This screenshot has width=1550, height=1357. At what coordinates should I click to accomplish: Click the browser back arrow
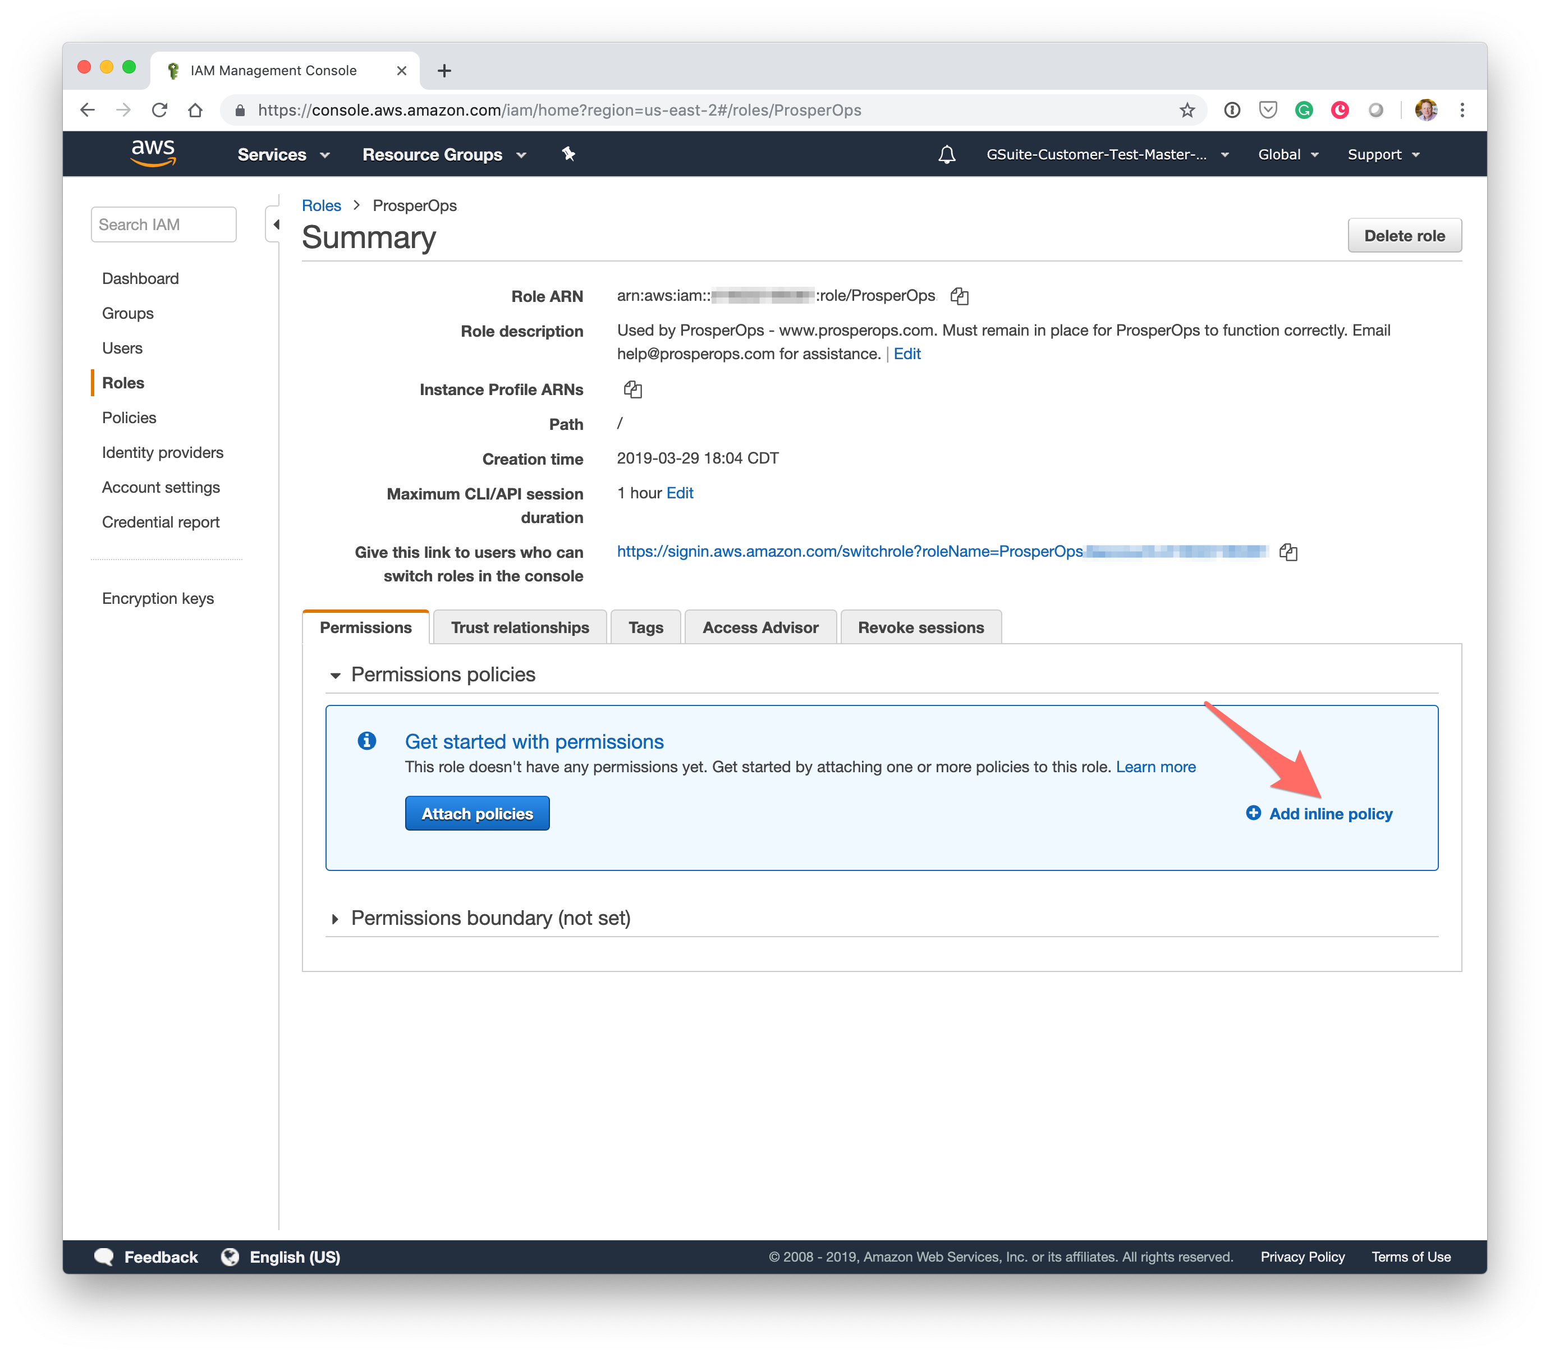coord(88,110)
